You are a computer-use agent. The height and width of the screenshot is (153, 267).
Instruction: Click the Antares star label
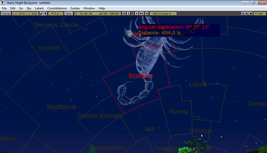156,48
